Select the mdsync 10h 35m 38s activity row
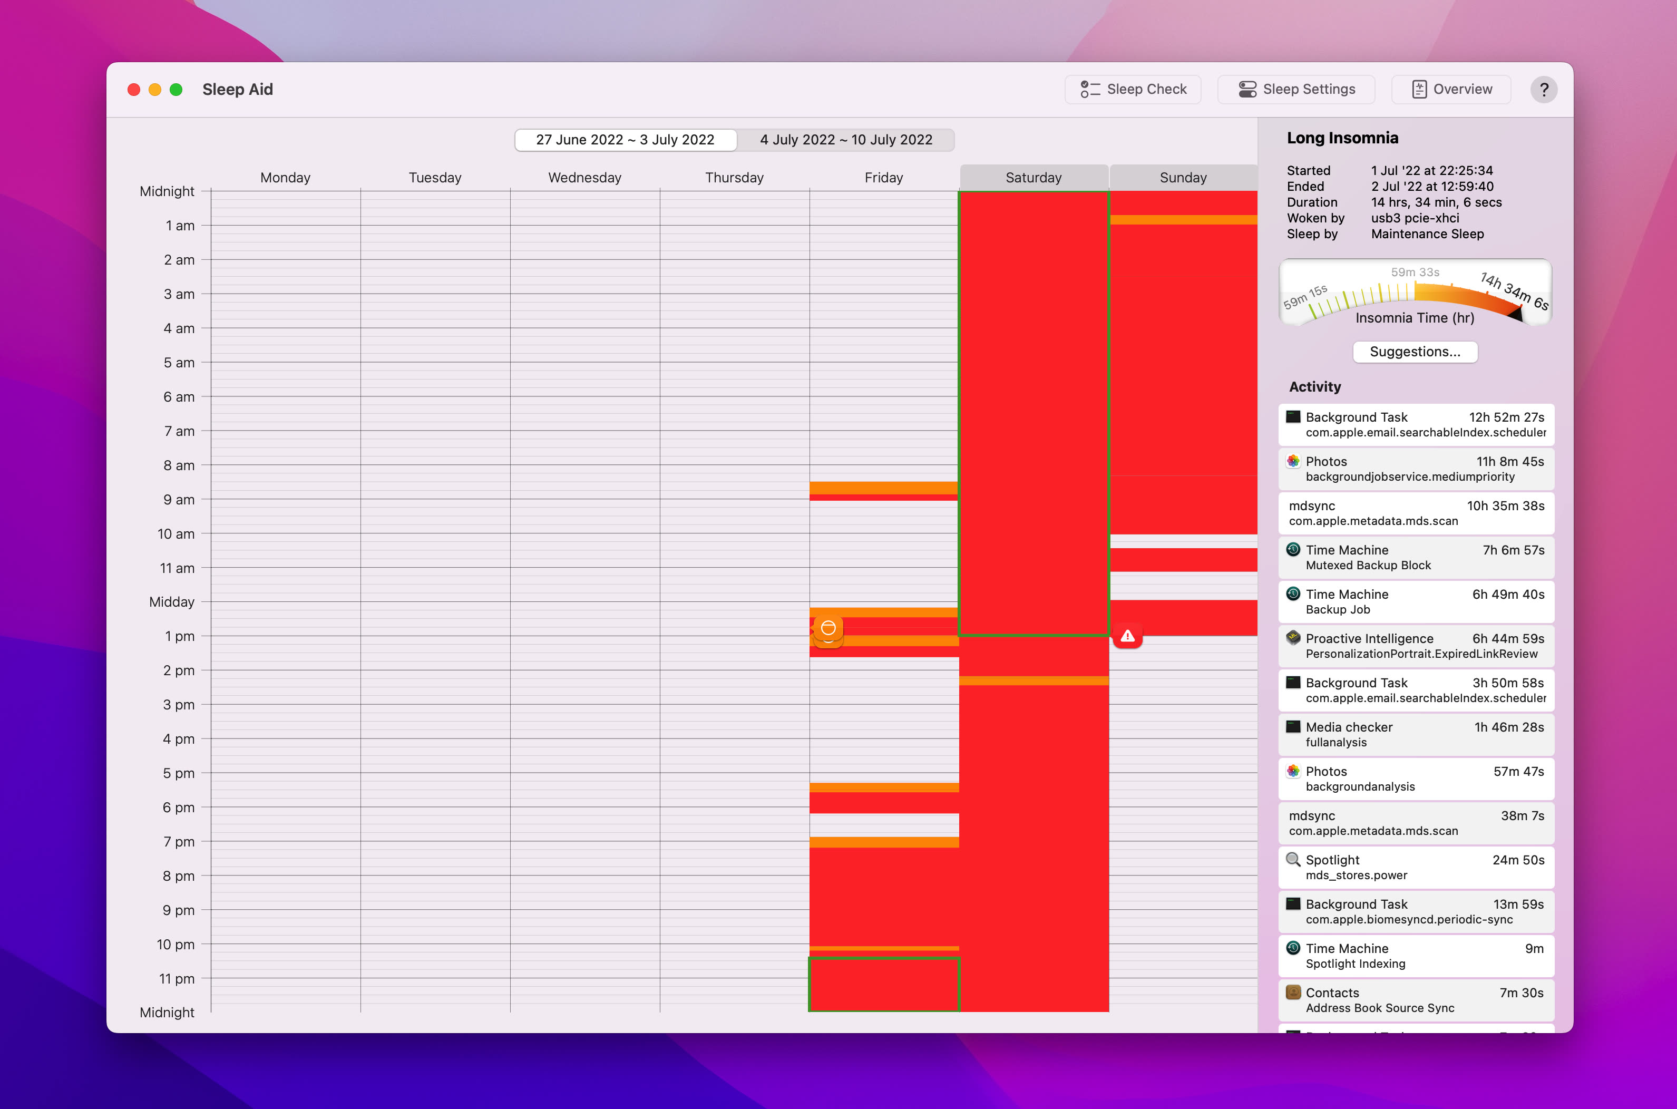Image resolution: width=1677 pixels, height=1109 pixels. [1416, 513]
